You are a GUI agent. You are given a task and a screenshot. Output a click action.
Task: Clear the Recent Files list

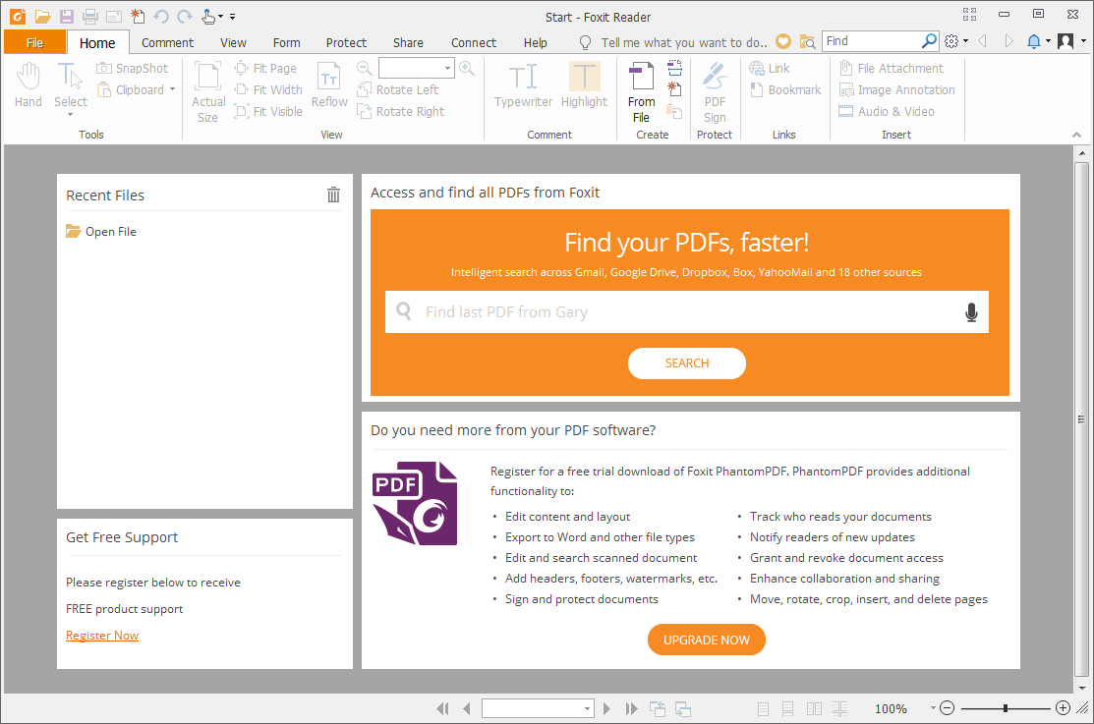pos(333,195)
